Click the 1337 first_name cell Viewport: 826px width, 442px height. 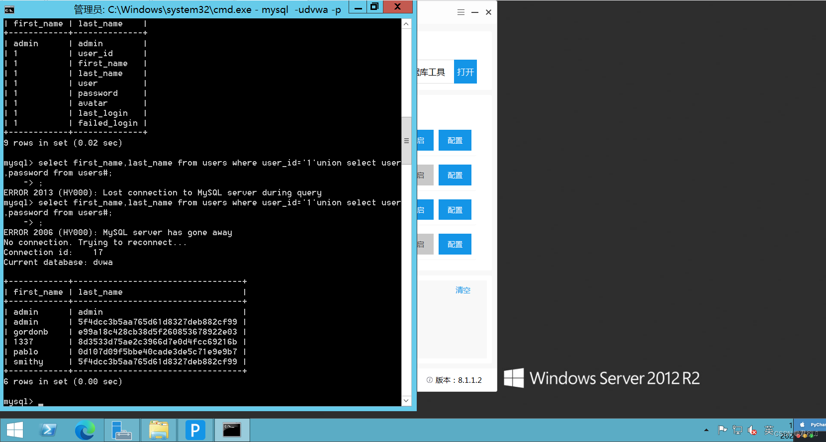coord(23,342)
